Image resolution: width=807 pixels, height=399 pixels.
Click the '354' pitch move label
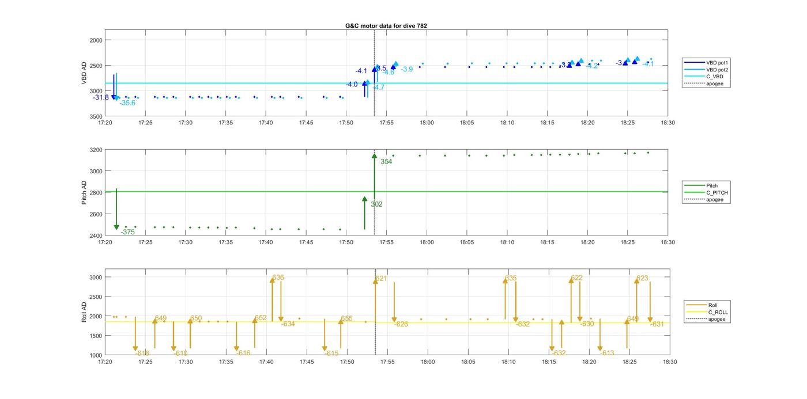(386, 162)
